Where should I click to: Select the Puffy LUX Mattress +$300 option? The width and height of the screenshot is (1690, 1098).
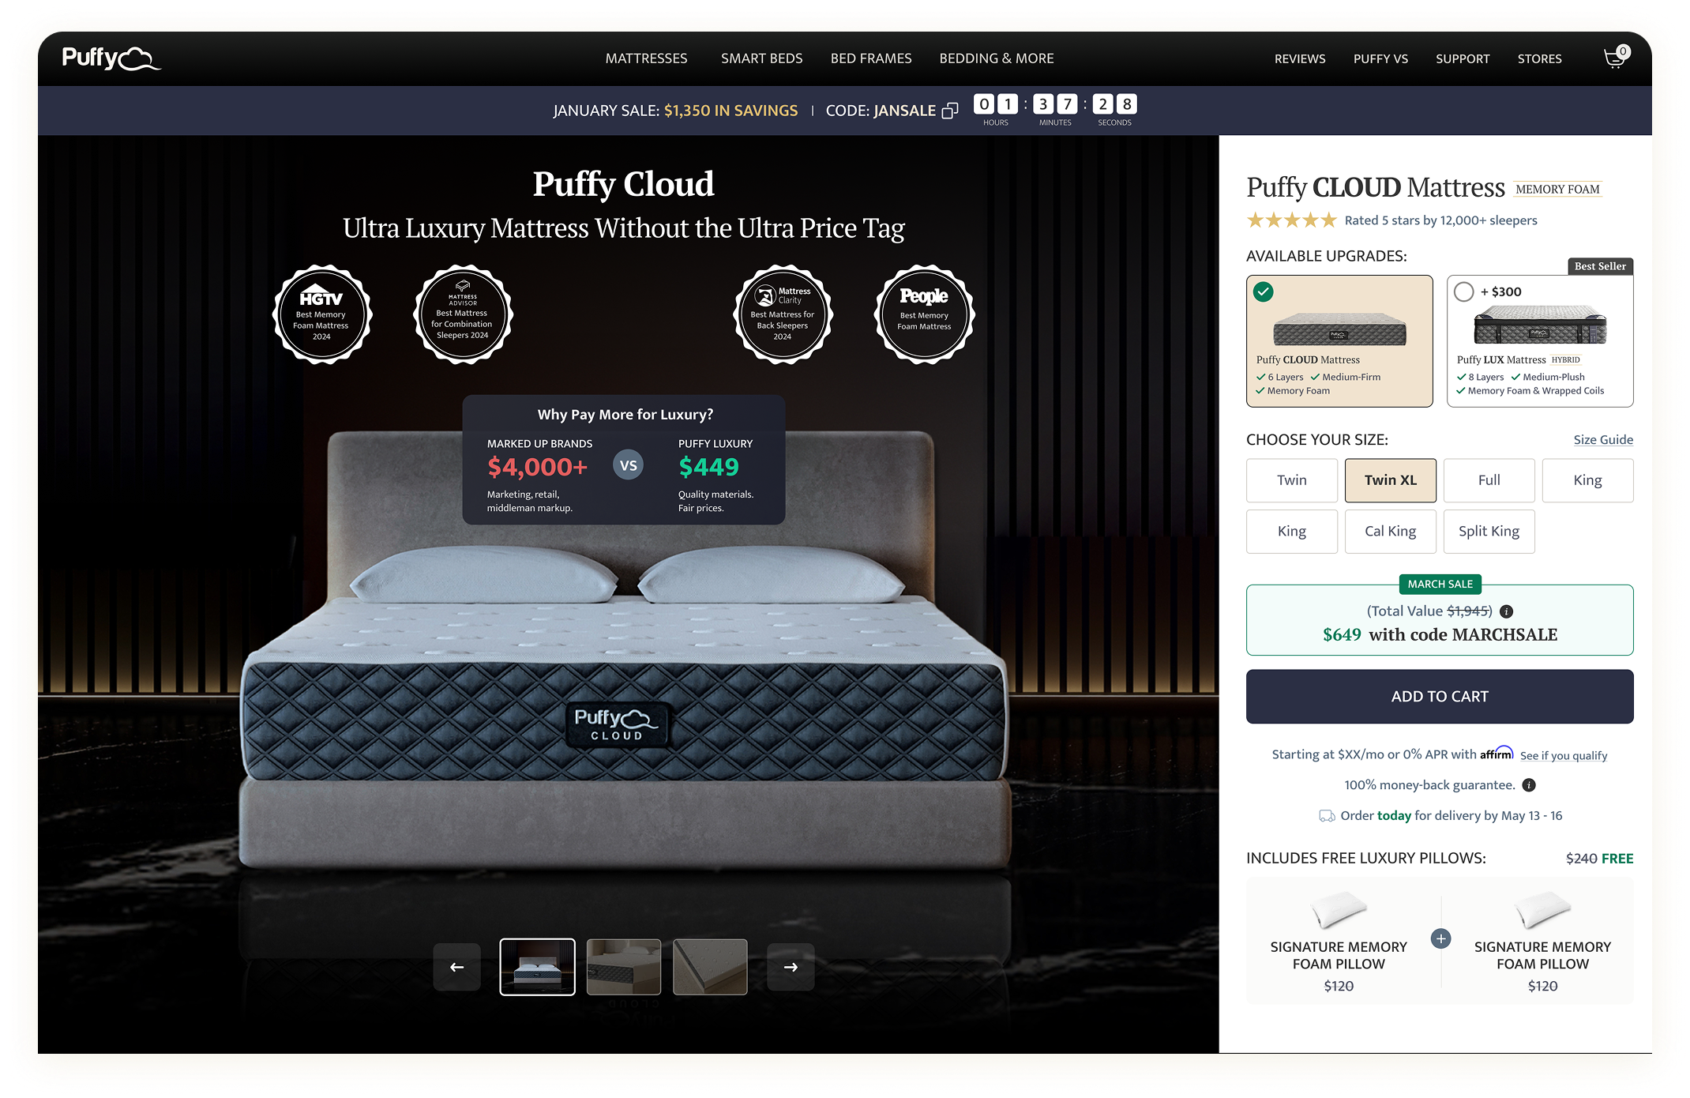click(1540, 341)
